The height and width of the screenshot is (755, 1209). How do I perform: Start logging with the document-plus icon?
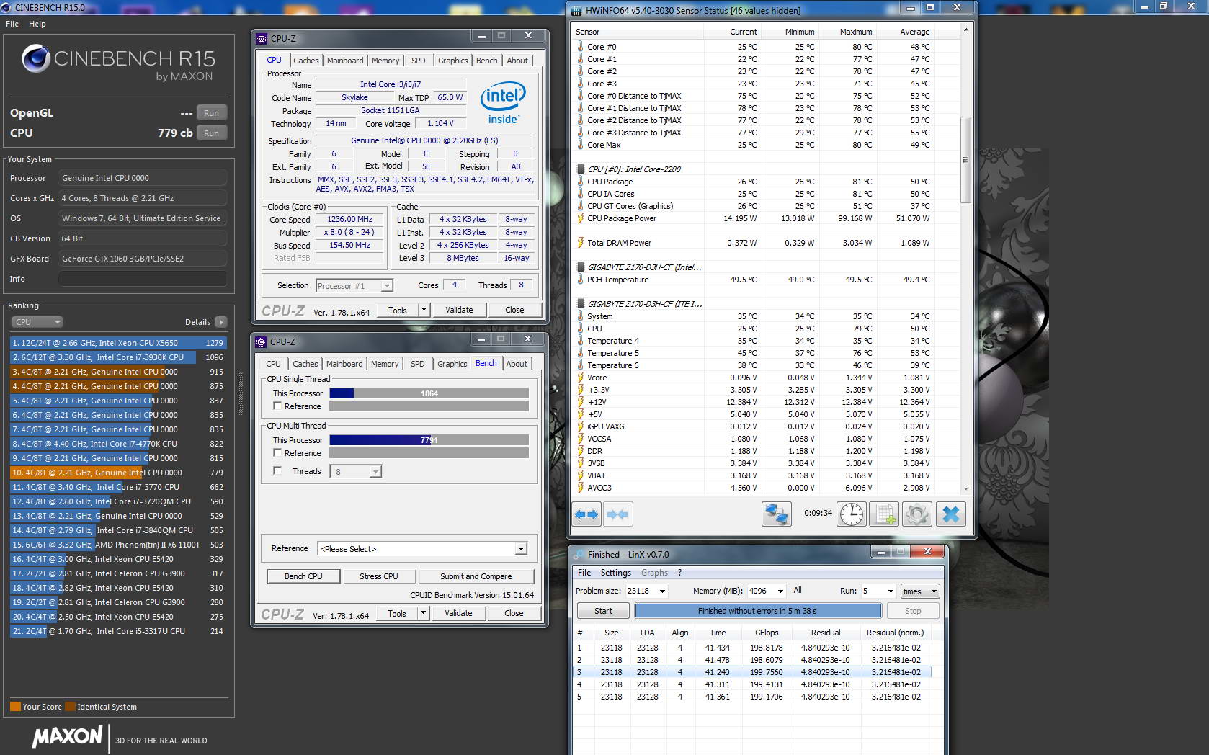pos(884,514)
